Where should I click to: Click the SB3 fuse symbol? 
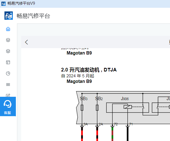click(x=82, y=108)
